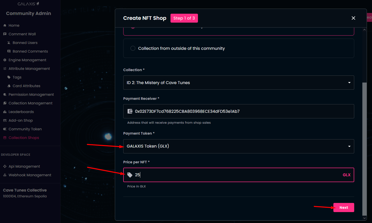Close the Create NFT Shop dialog
Screen dimensions: 372x223
pyautogui.click(x=353, y=18)
